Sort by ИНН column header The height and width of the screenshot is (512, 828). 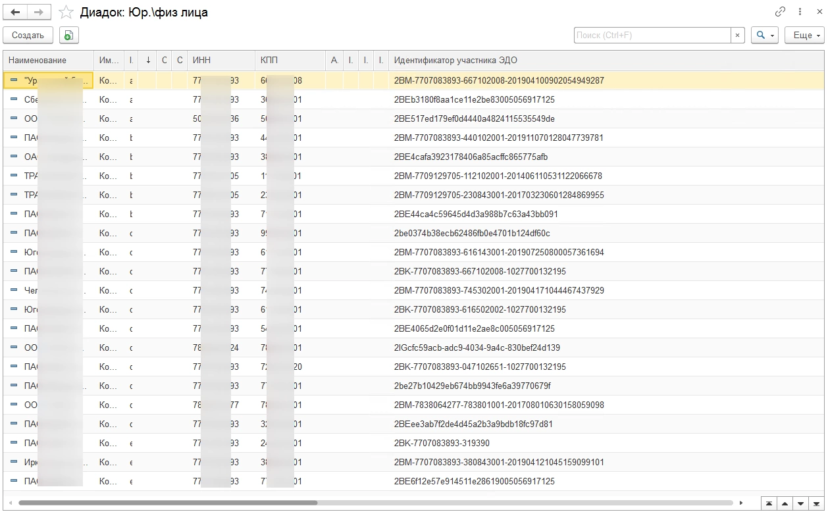(x=220, y=61)
